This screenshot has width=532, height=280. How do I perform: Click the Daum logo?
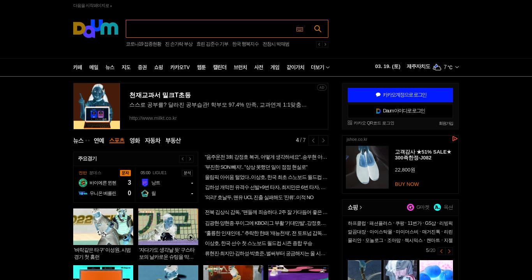coord(95,29)
